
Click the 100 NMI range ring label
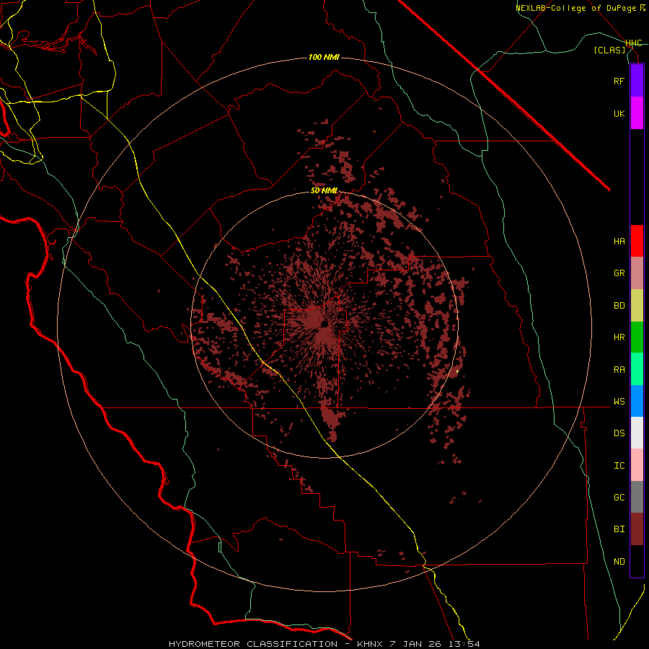pos(324,57)
